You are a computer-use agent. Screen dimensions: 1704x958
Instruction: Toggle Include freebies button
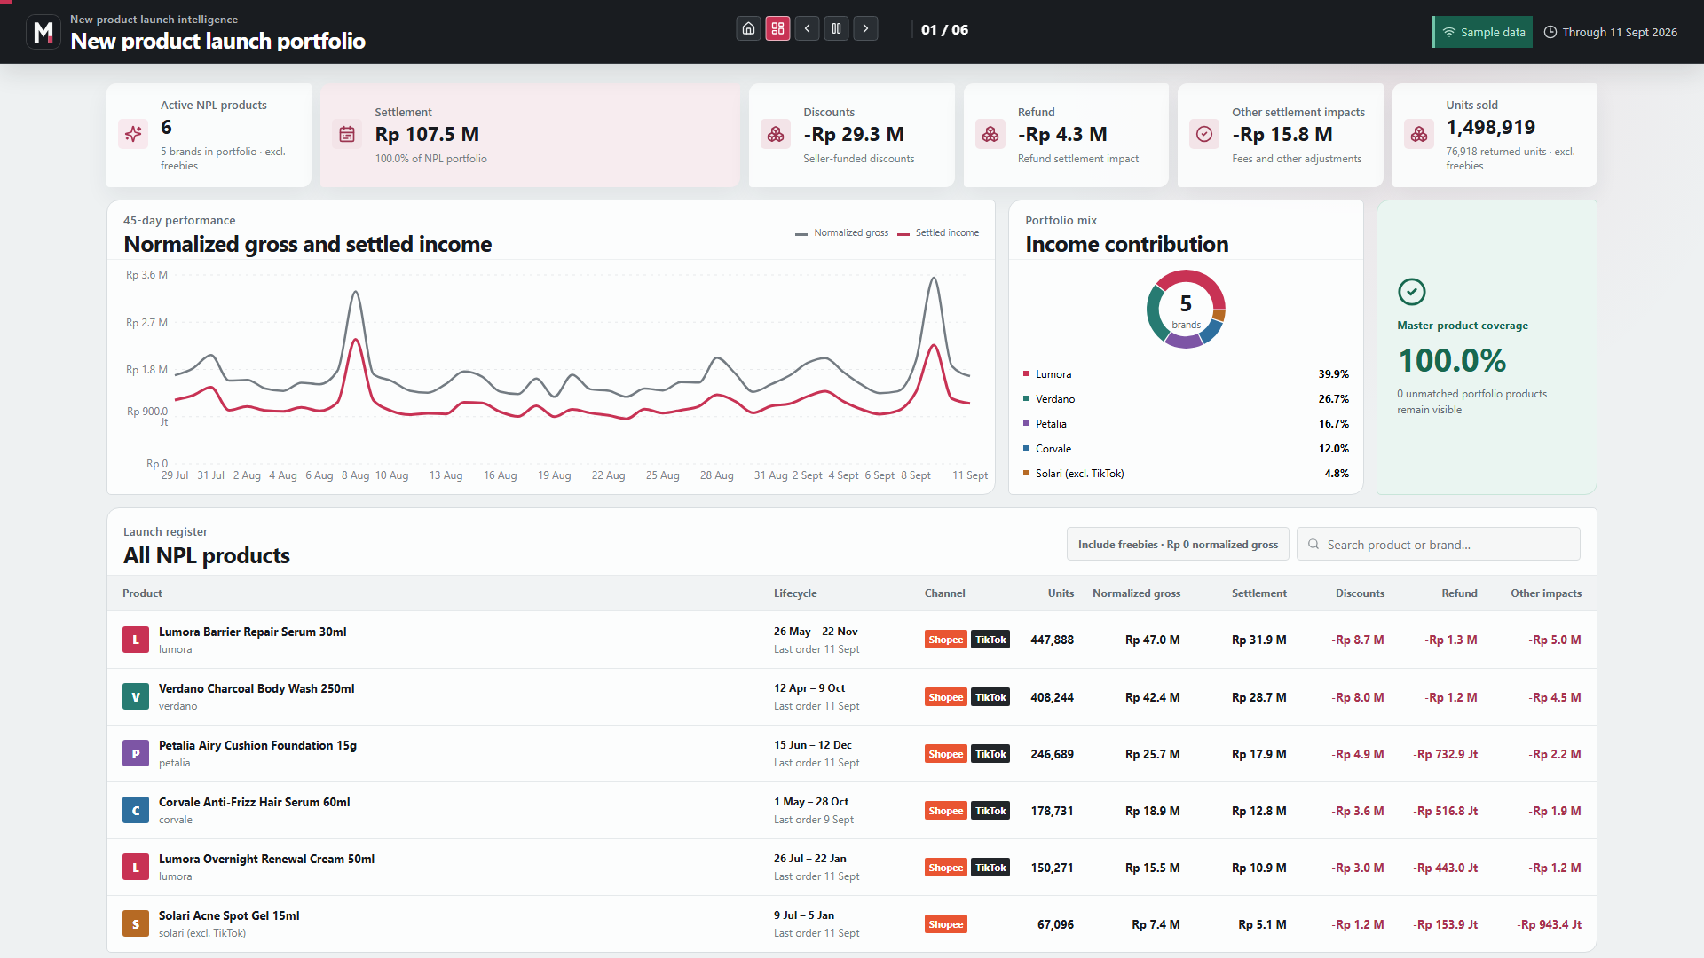tap(1178, 544)
